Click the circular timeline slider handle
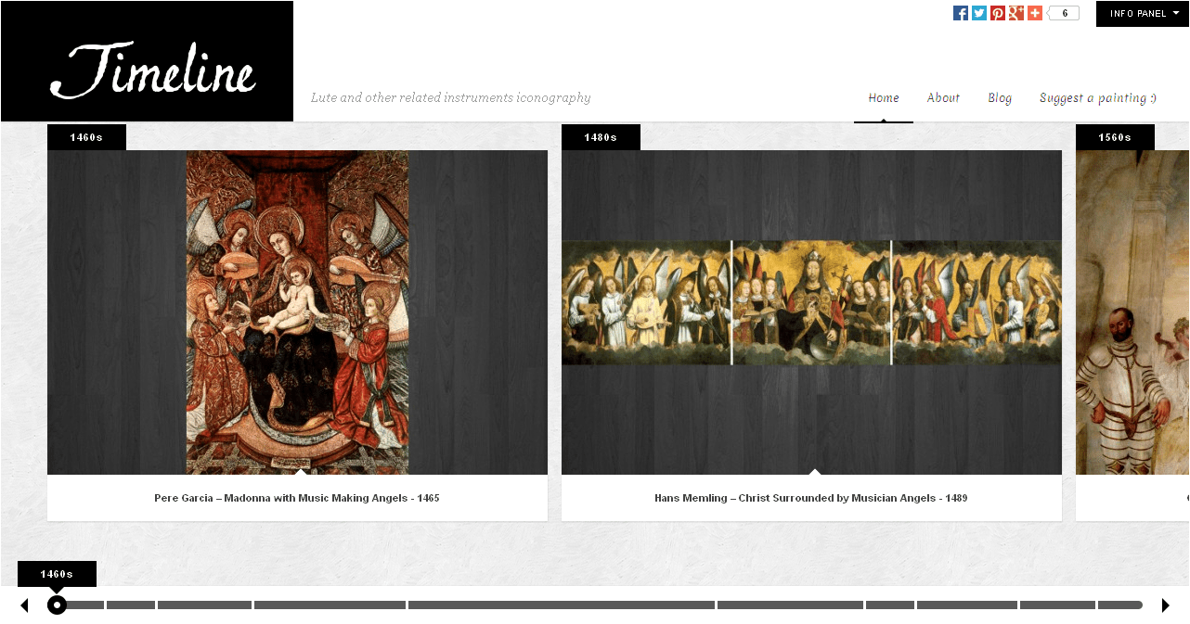Screen dimensions: 1190x624 [57, 605]
